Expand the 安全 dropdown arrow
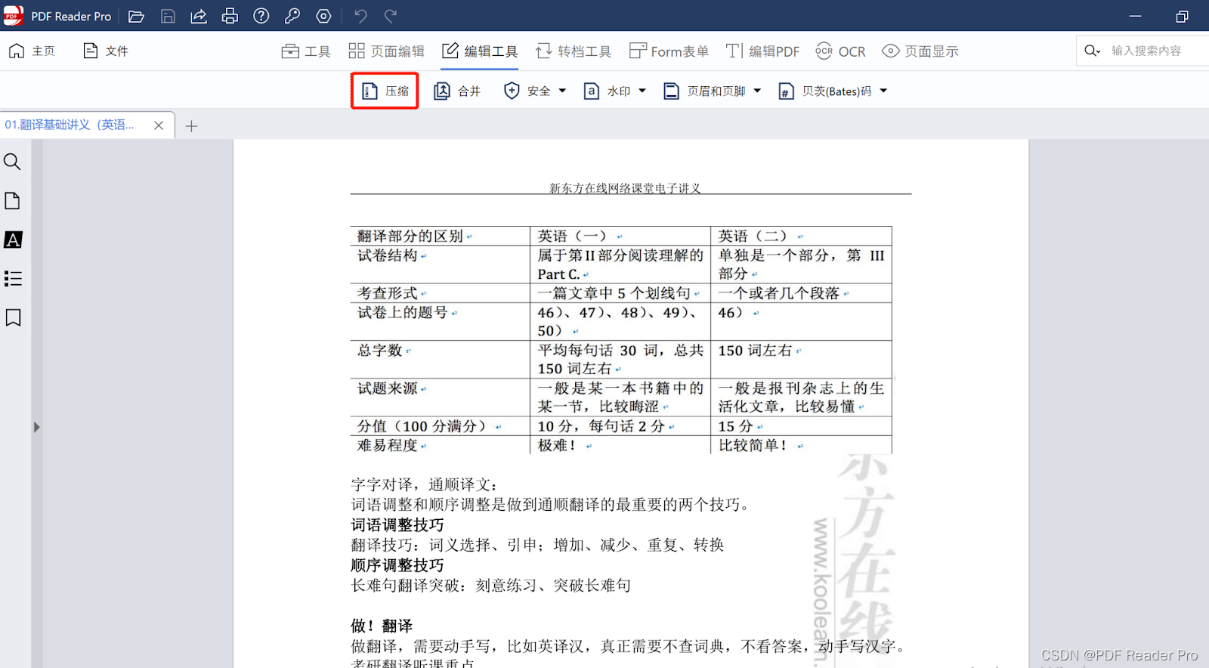 (562, 91)
